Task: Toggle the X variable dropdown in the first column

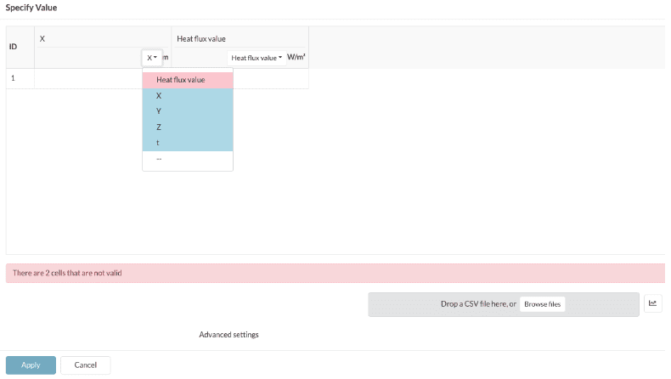Action: (x=151, y=58)
